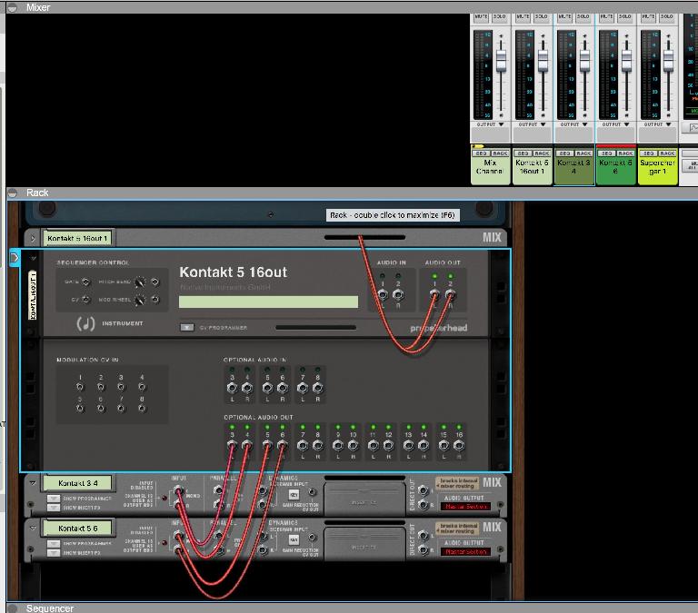
Task: Click the green patch name display
Action: [x=268, y=302]
